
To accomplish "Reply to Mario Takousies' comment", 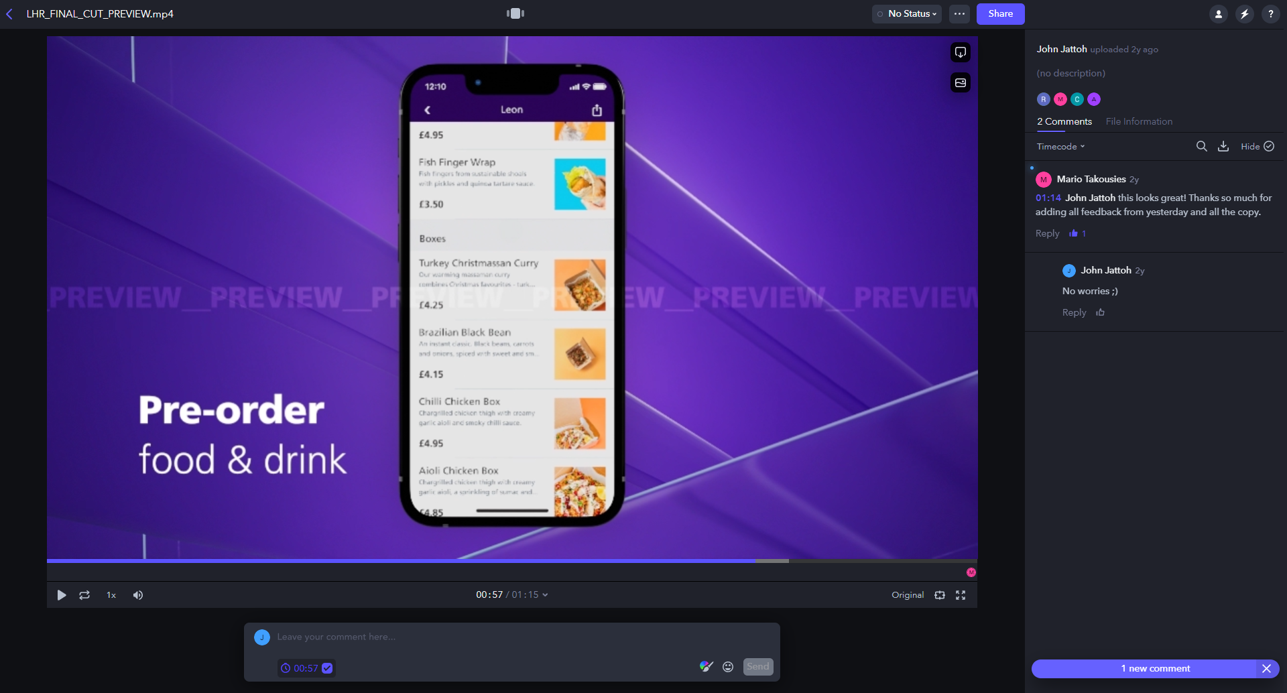I will tap(1047, 233).
